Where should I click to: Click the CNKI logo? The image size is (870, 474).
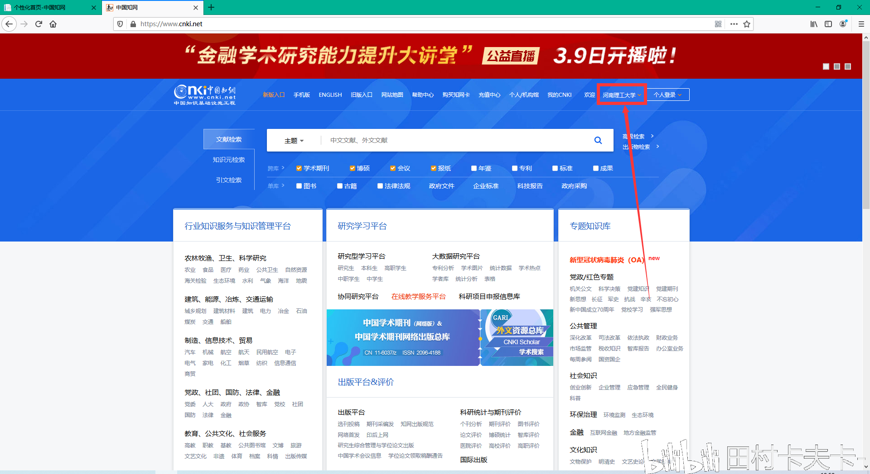click(205, 95)
